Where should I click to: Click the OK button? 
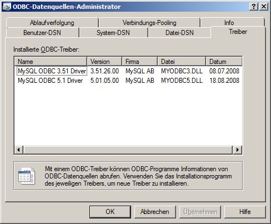coord(110,212)
